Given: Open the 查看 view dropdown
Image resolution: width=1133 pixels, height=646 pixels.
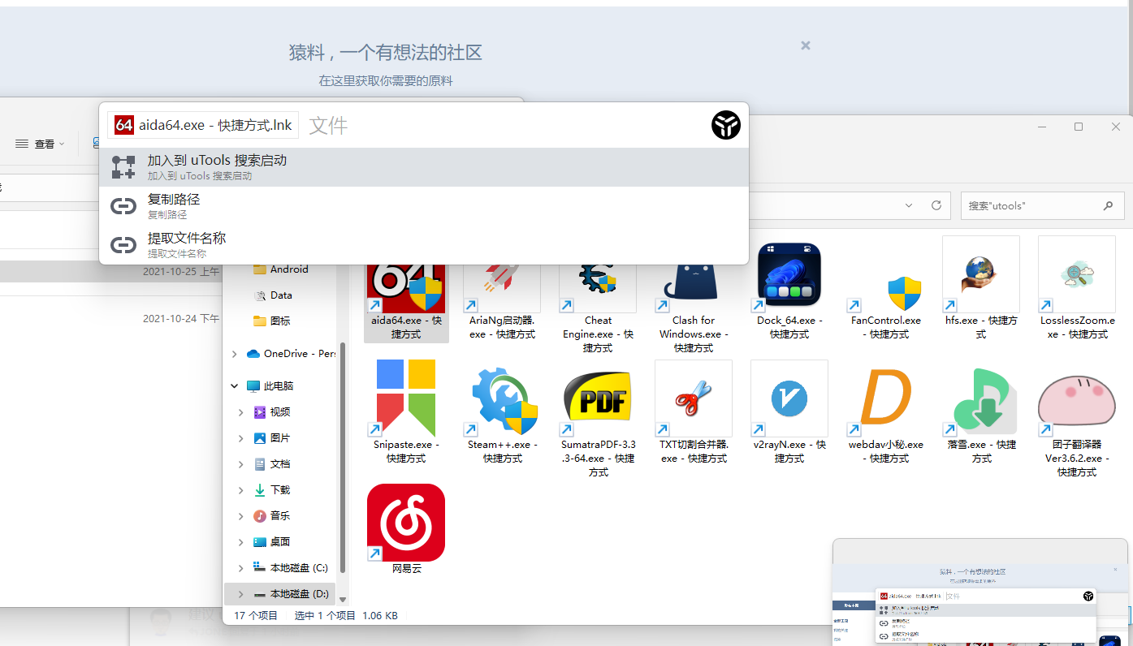Looking at the screenshot, I should (40, 144).
